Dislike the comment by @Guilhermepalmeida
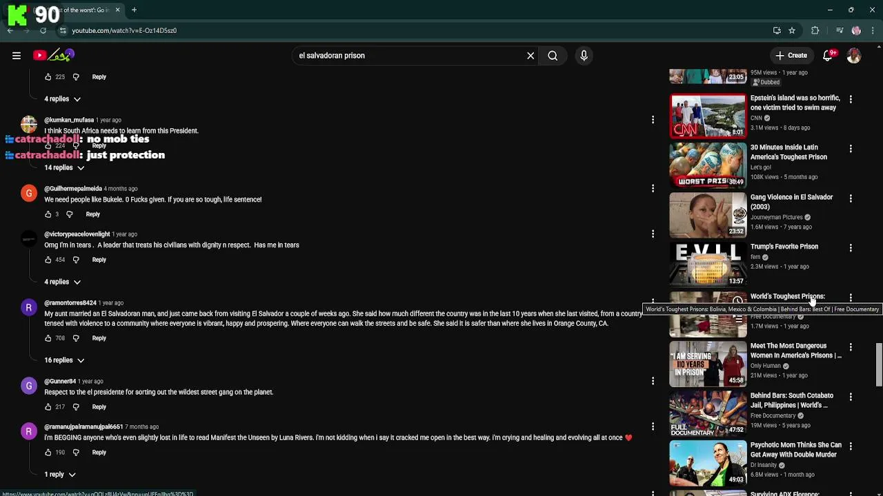The image size is (883, 496). (x=69, y=214)
